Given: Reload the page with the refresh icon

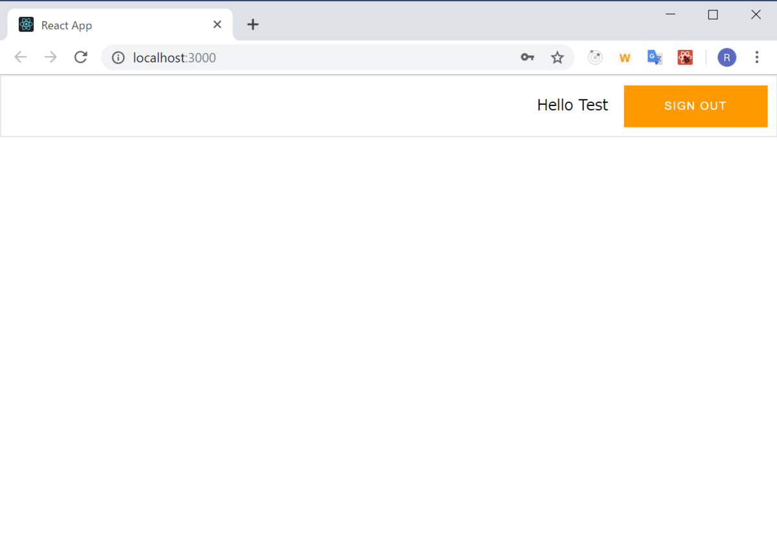Looking at the screenshot, I should pyautogui.click(x=80, y=58).
